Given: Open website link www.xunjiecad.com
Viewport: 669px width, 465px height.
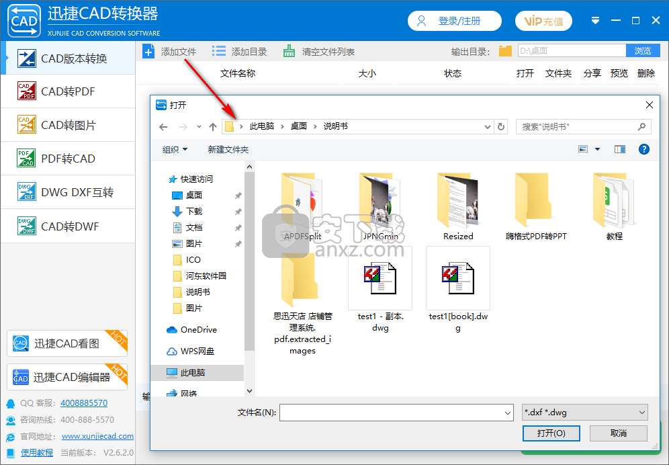Looking at the screenshot, I should point(97,436).
